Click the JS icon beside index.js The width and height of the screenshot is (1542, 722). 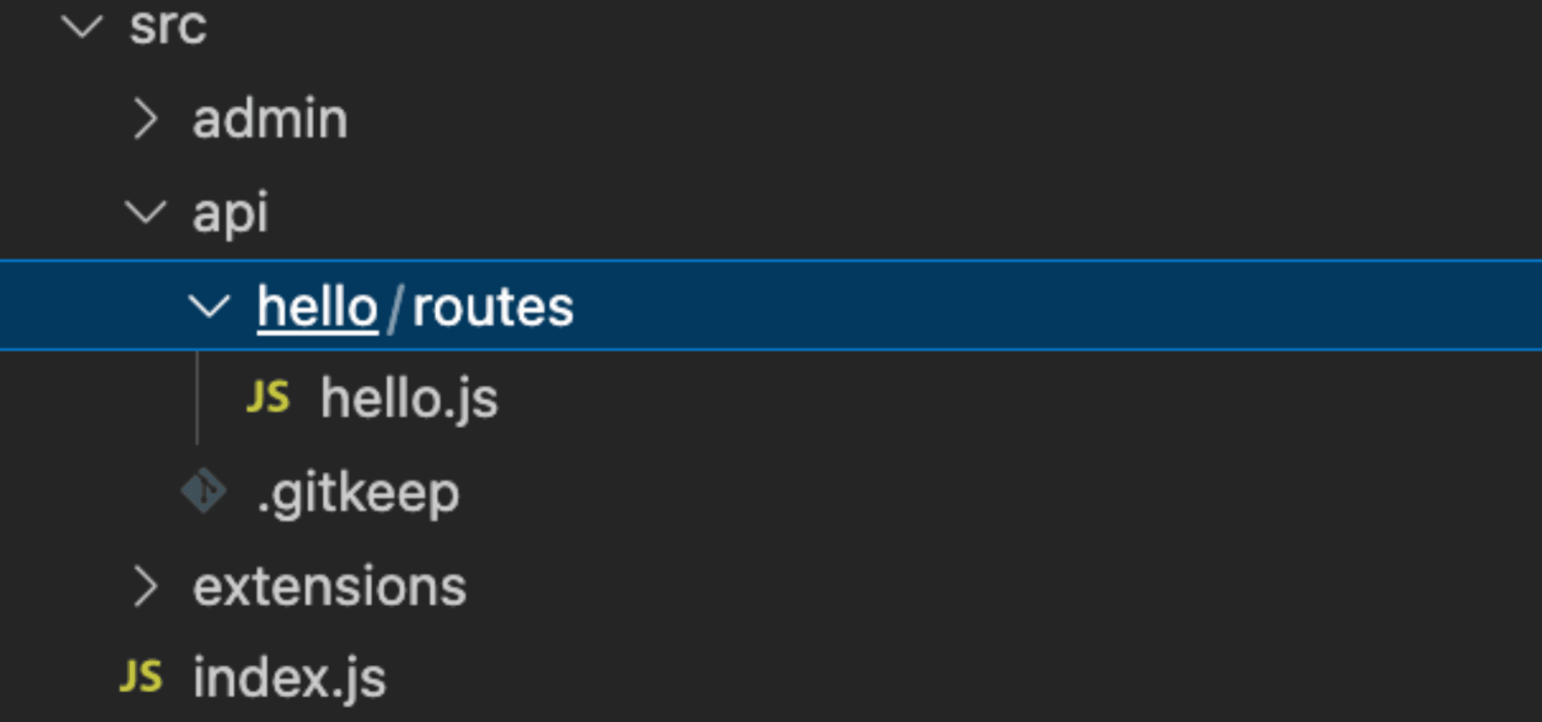click(141, 676)
